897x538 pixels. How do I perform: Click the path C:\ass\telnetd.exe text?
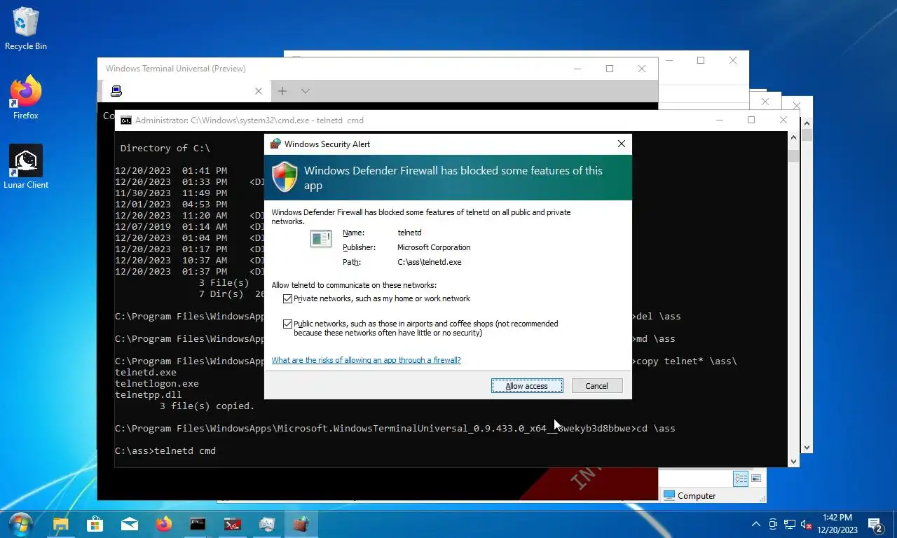click(x=429, y=263)
